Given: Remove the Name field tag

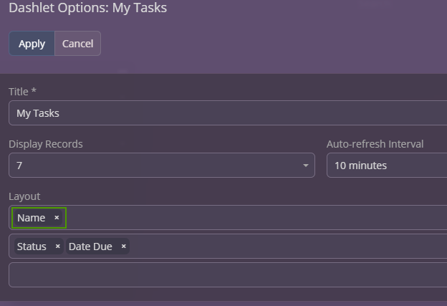Looking at the screenshot, I should [57, 218].
